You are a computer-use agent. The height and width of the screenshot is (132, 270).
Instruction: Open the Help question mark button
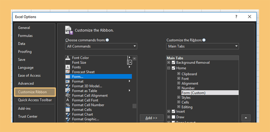point(236,16)
